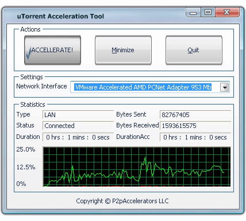Open the Network Interface dropdown arrow
The width and height of the screenshot is (246, 221).
(x=225, y=87)
